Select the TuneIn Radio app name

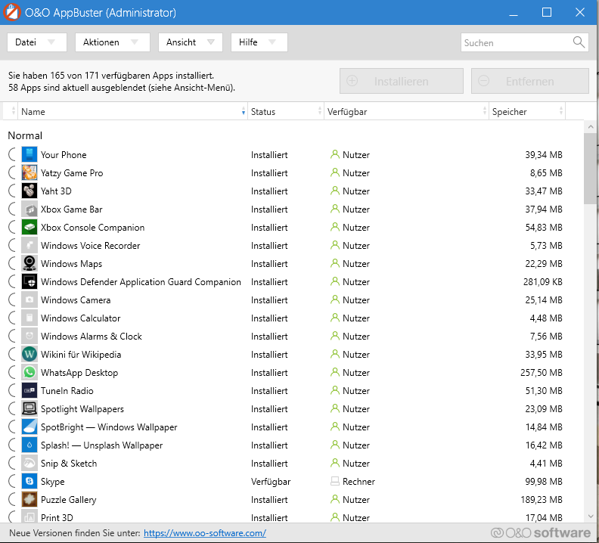click(67, 390)
